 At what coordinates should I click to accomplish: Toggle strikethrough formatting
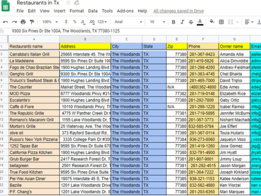[191, 22]
